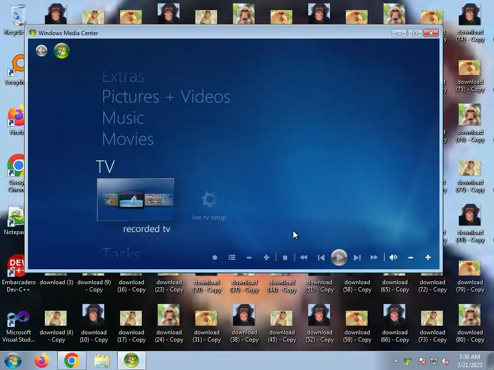
Task: Select download (52) - Copy desktop file
Action: tap(319, 323)
